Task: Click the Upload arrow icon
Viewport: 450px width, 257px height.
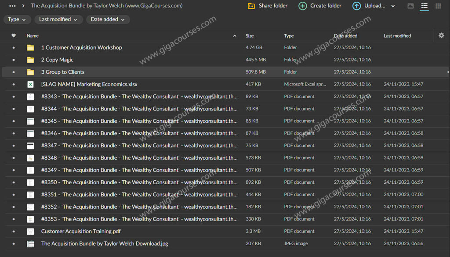Action: 356,6
